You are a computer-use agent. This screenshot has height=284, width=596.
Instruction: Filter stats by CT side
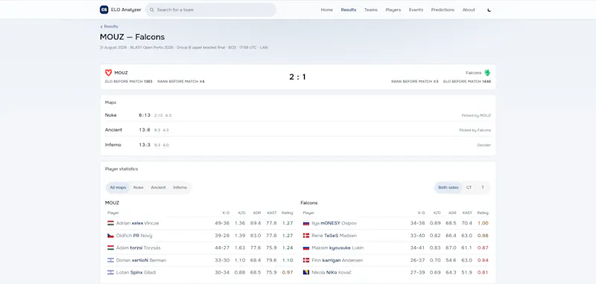click(x=469, y=187)
